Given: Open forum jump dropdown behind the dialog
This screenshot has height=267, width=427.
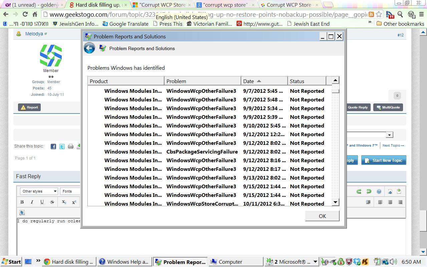Looking at the screenshot, I should pyautogui.click(x=389, y=135).
